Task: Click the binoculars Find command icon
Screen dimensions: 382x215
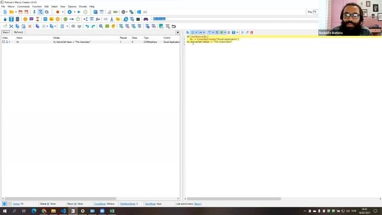Action: pyautogui.click(x=146, y=19)
